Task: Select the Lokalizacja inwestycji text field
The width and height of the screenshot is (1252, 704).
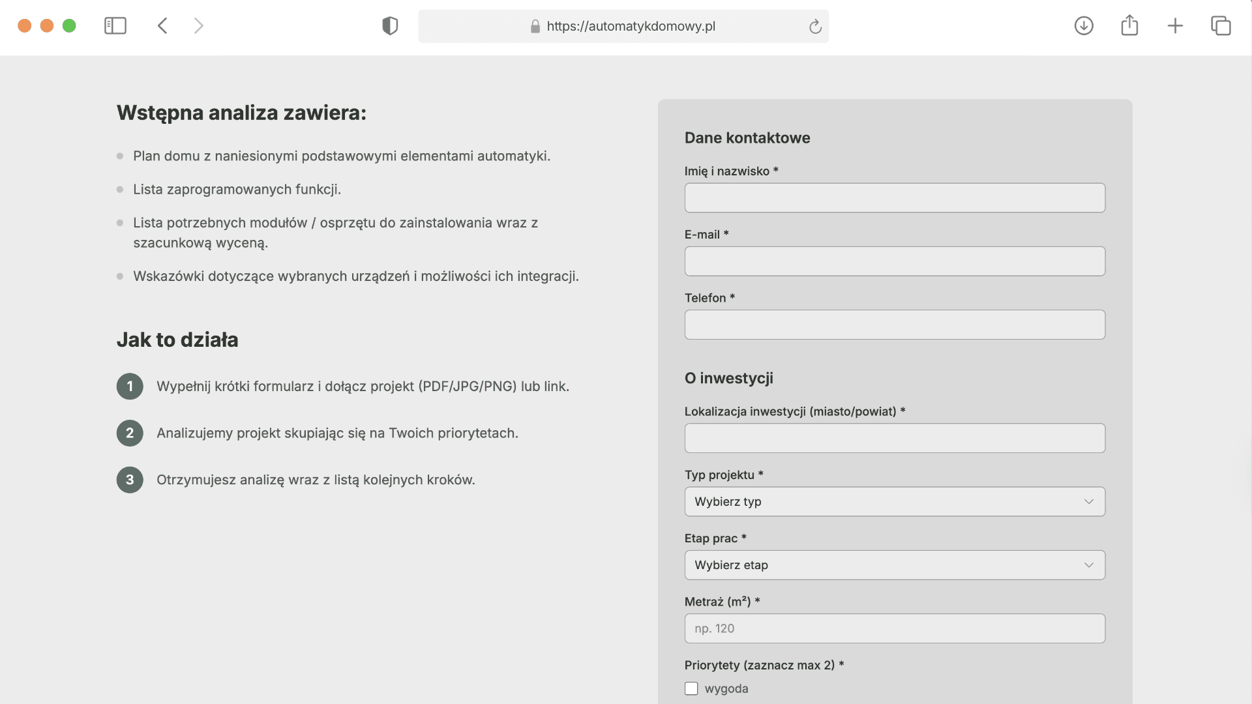Action: click(x=894, y=438)
